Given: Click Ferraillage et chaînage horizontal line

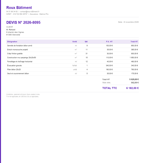Looking at the screenshot, I should 72,62.
